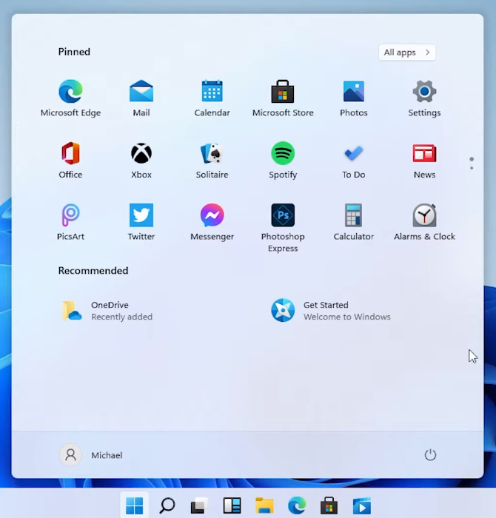This screenshot has height=518, width=496.
Task: Expand the All apps list
Action: tap(407, 53)
